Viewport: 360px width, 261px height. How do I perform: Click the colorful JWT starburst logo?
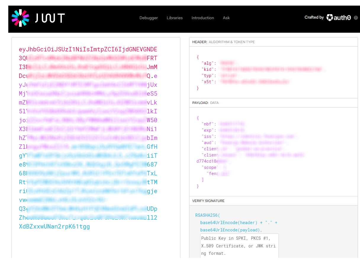(20, 18)
